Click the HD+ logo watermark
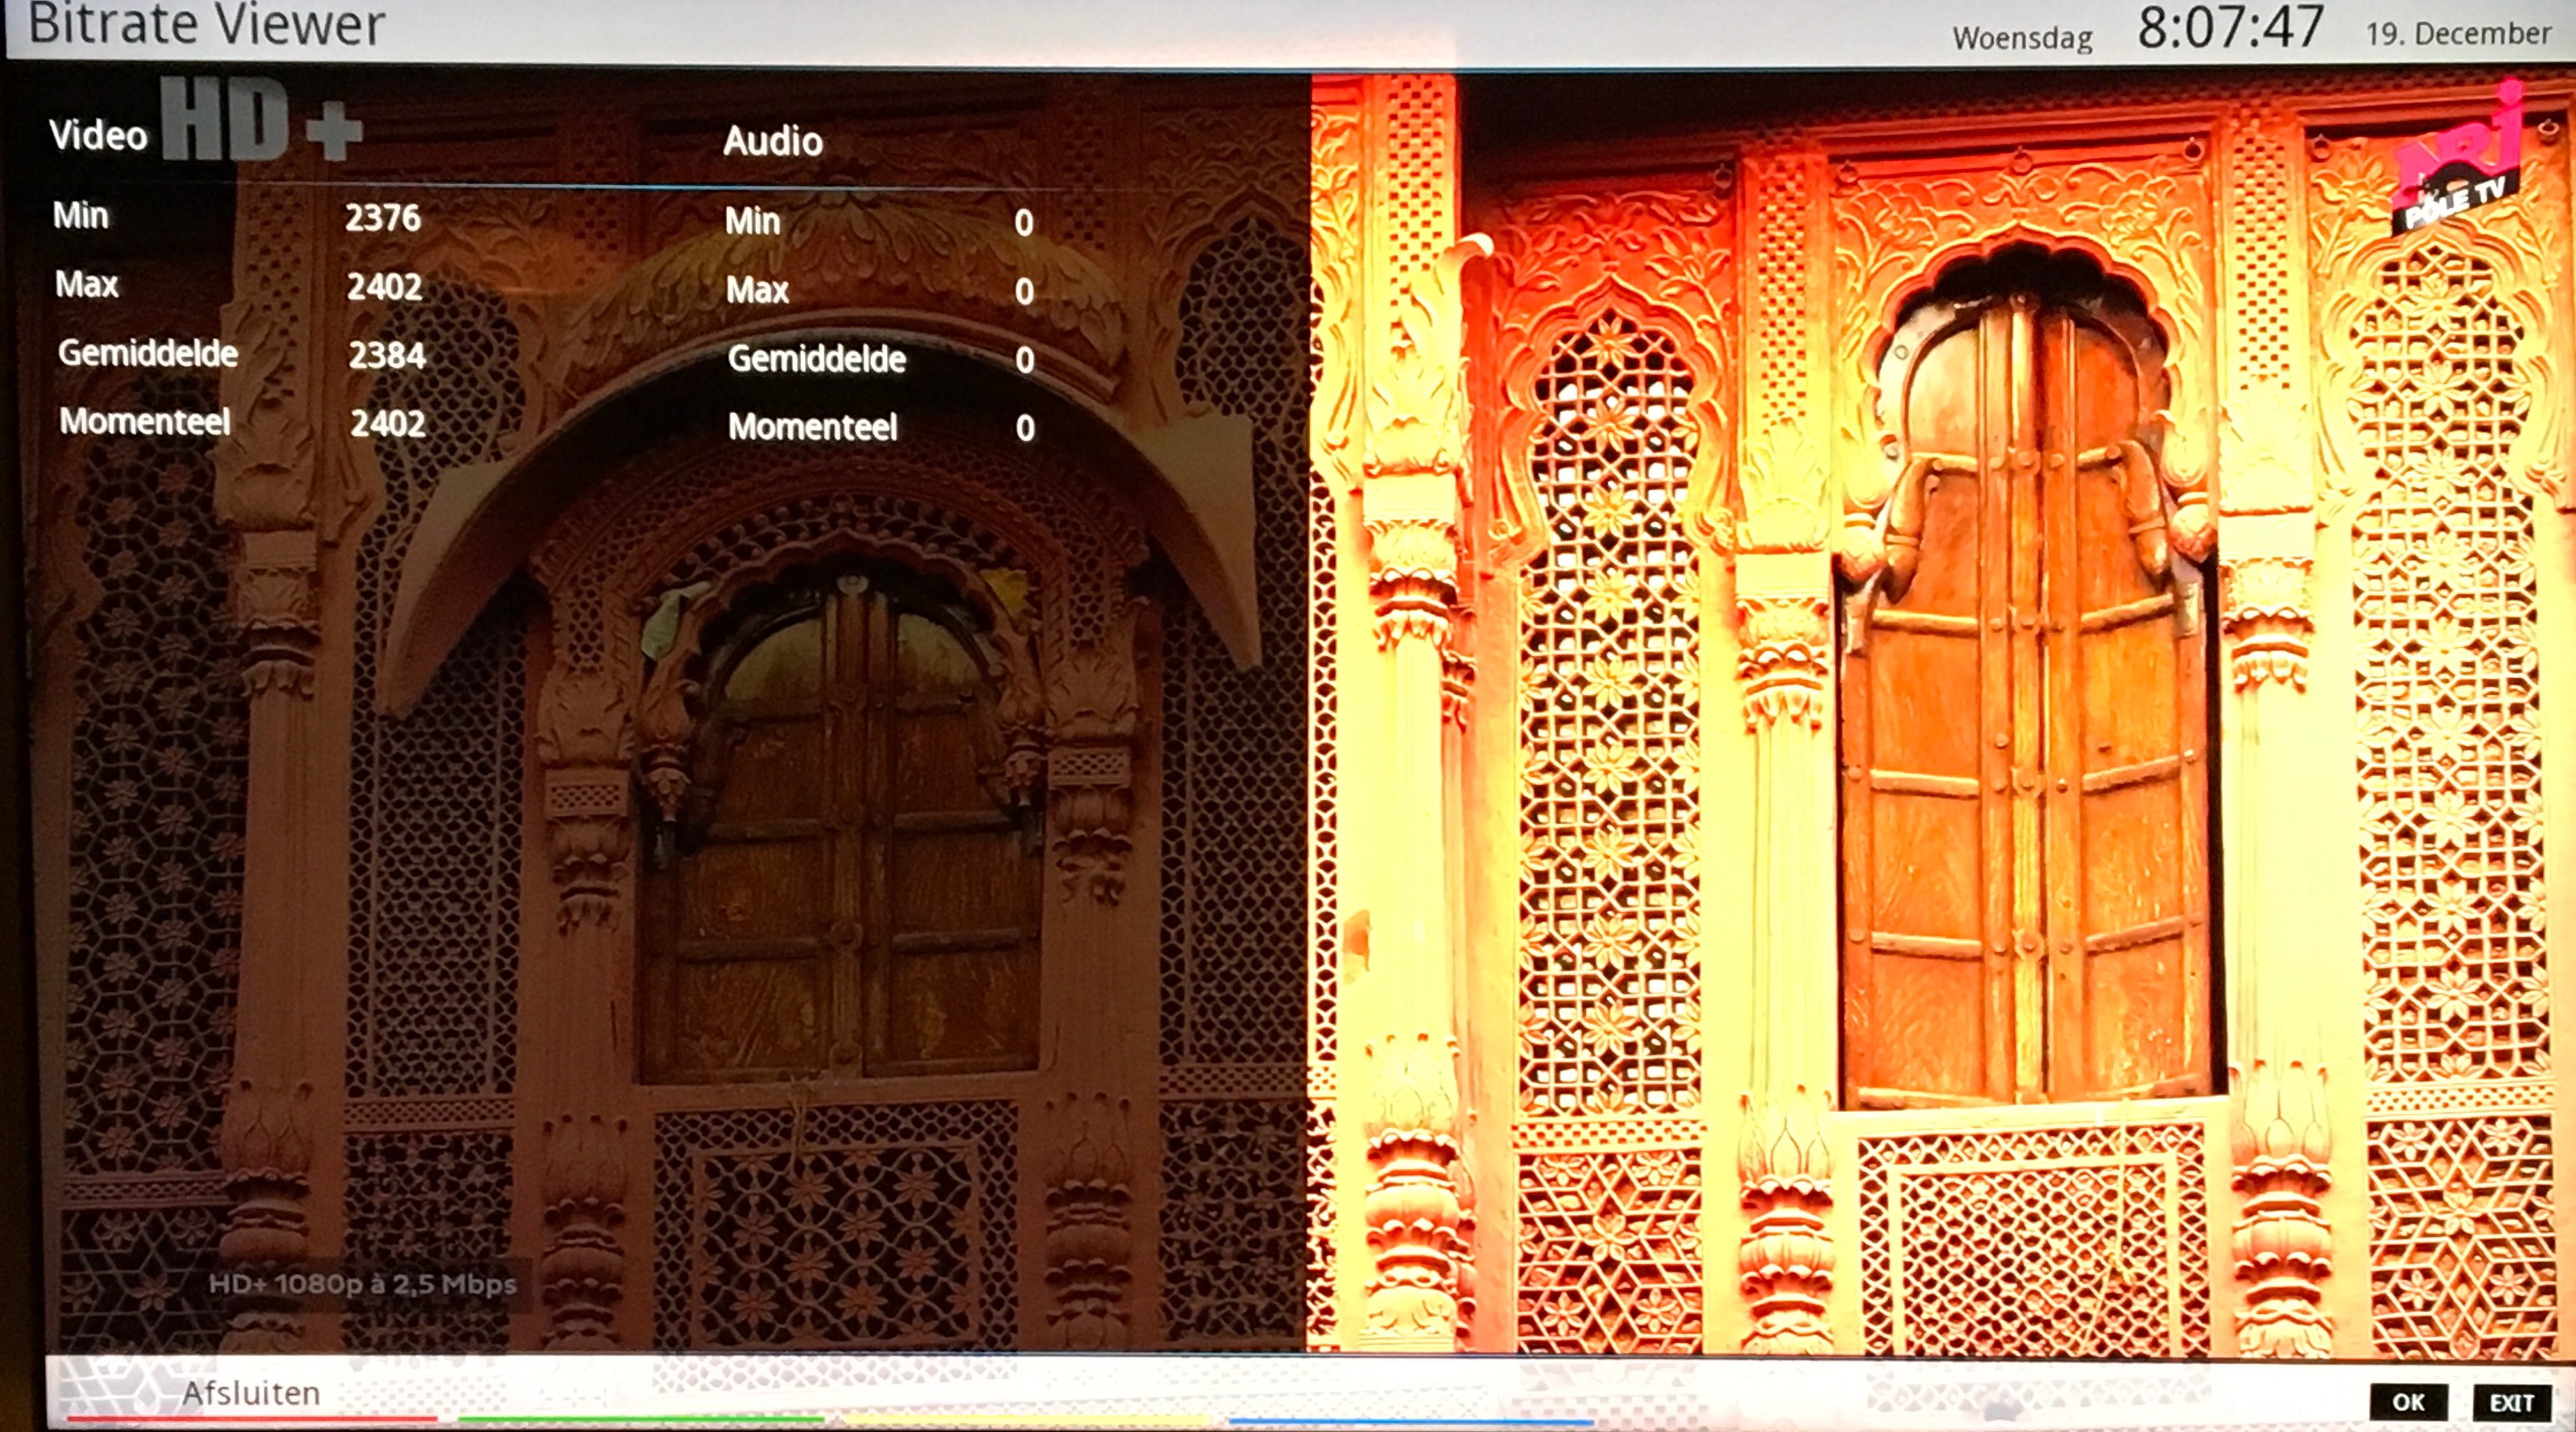Screen dimensions: 2576x1432 coord(262,119)
